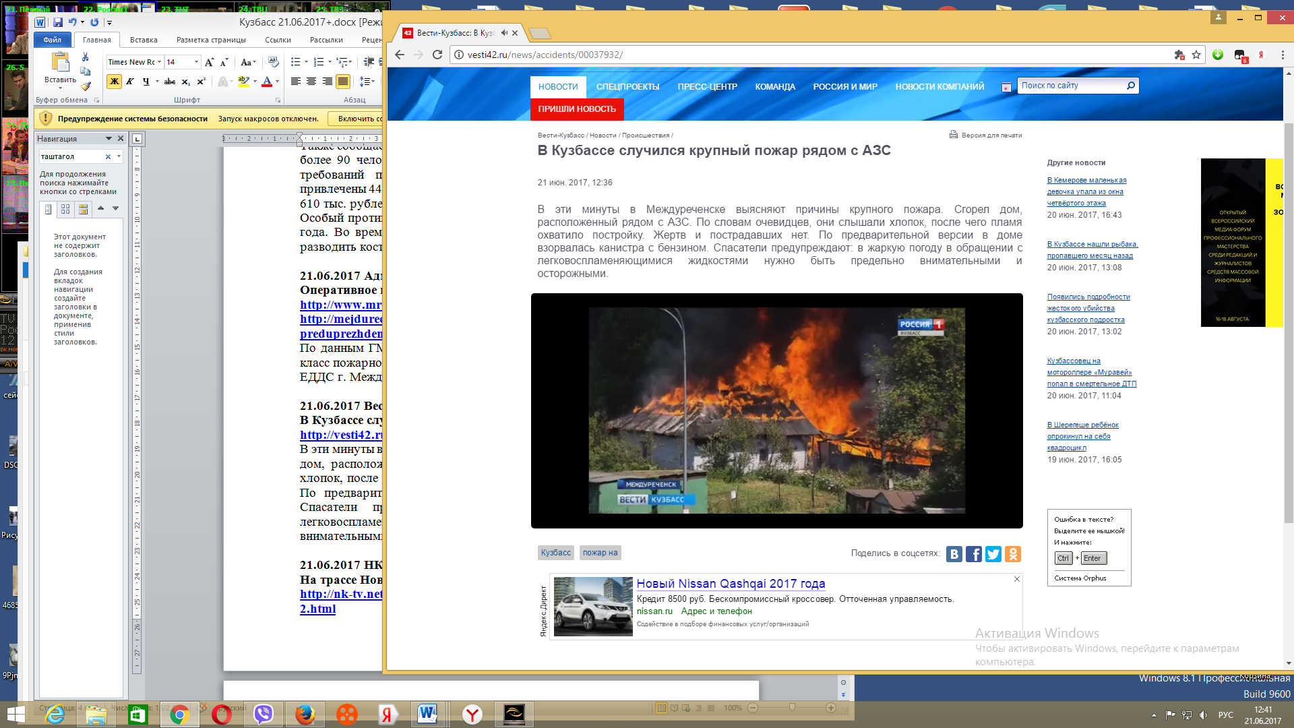Reload the vesti42.ru page
This screenshot has width=1294, height=728.
pyautogui.click(x=437, y=55)
